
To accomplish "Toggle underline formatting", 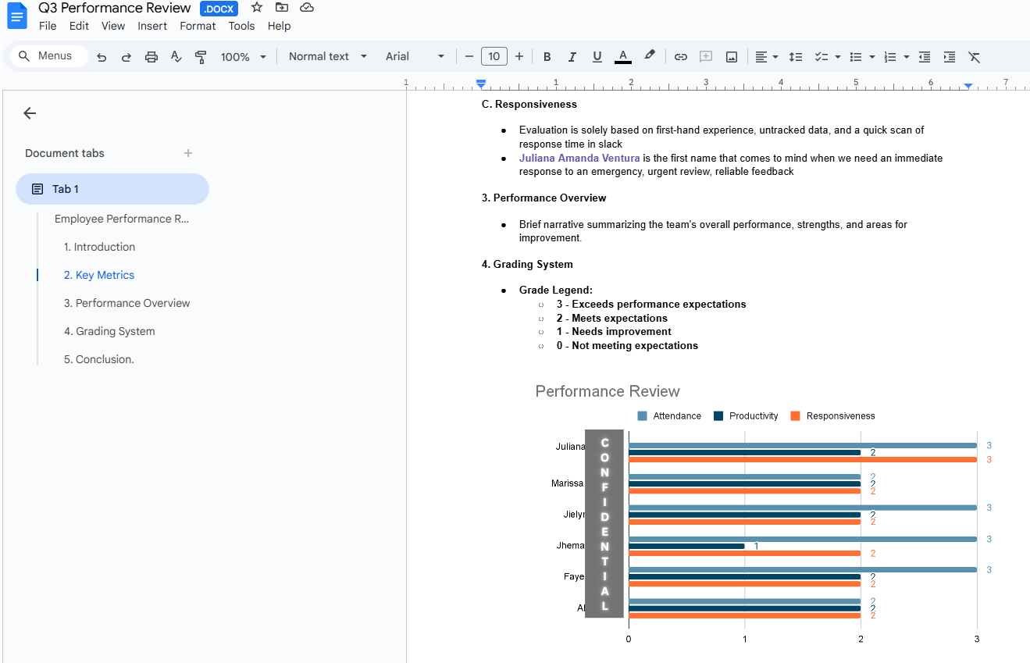I will [597, 57].
